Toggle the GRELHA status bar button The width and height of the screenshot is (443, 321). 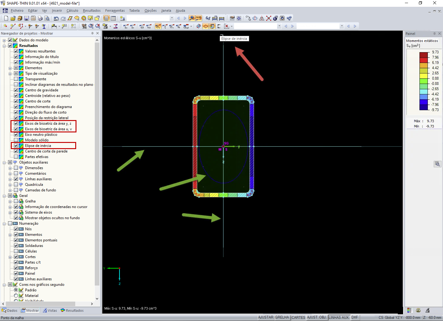(x=282, y=317)
